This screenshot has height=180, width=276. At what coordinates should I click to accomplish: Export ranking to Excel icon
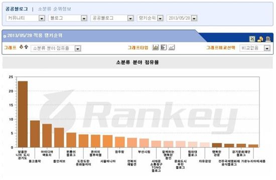pos(252,39)
